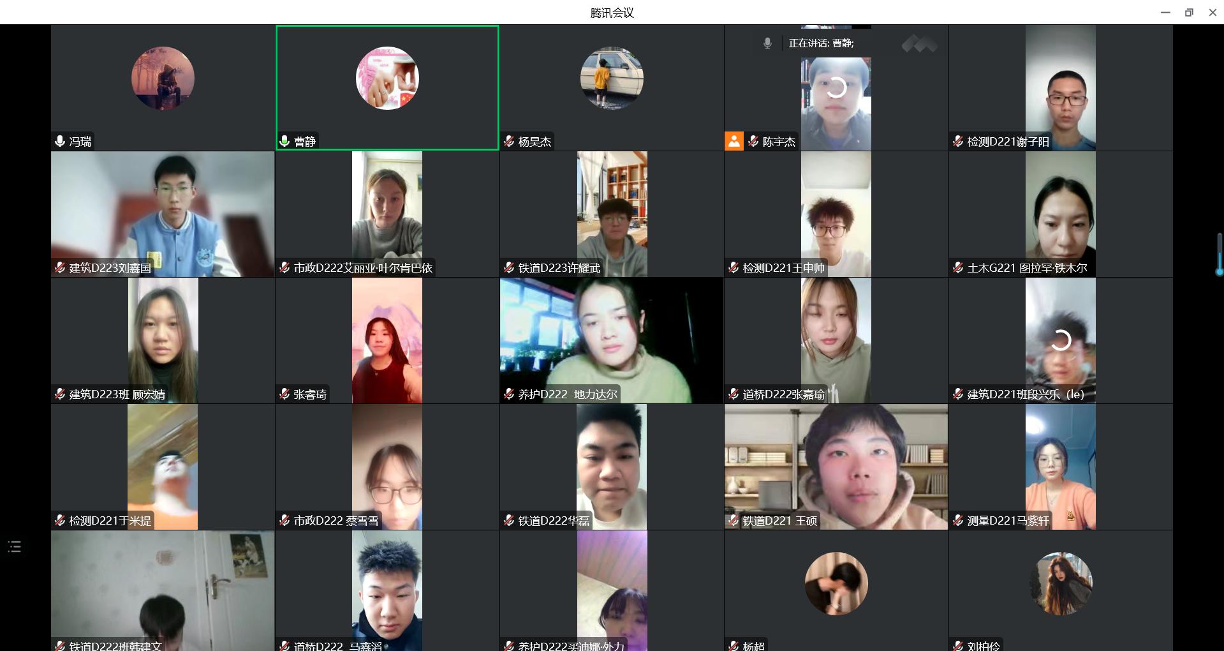Click the green microphone icon next to 曹静
Screen dimensions: 1224x651
tap(284, 141)
